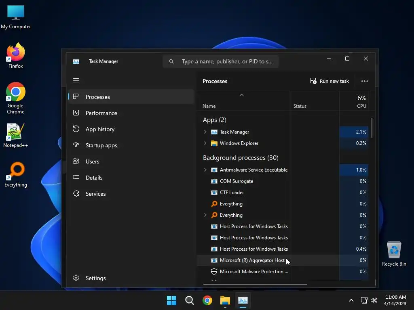414x310 pixels.
Task: Select the Processes page icon in sidebar
Action: tap(76, 96)
